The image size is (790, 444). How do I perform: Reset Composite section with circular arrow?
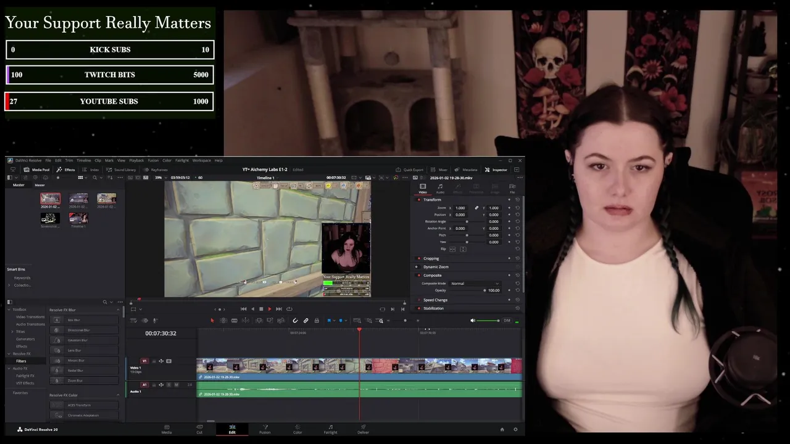(x=517, y=275)
